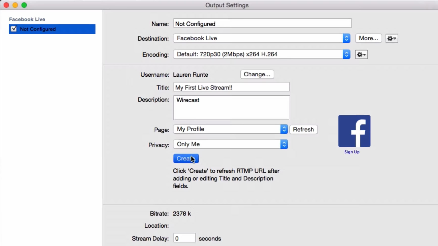Click into the Name field
Image resolution: width=438 pixels, height=246 pixels.
pos(262,23)
